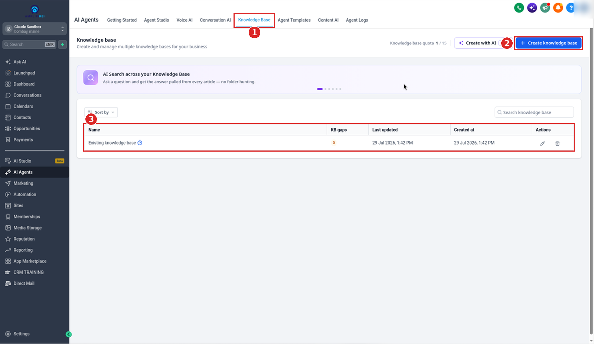The height and width of the screenshot is (344, 594).
Task: Click the sidebar Search field
Action: click(29, 44)
